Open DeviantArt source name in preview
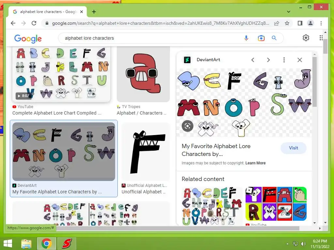 click(x=208, y=60)
